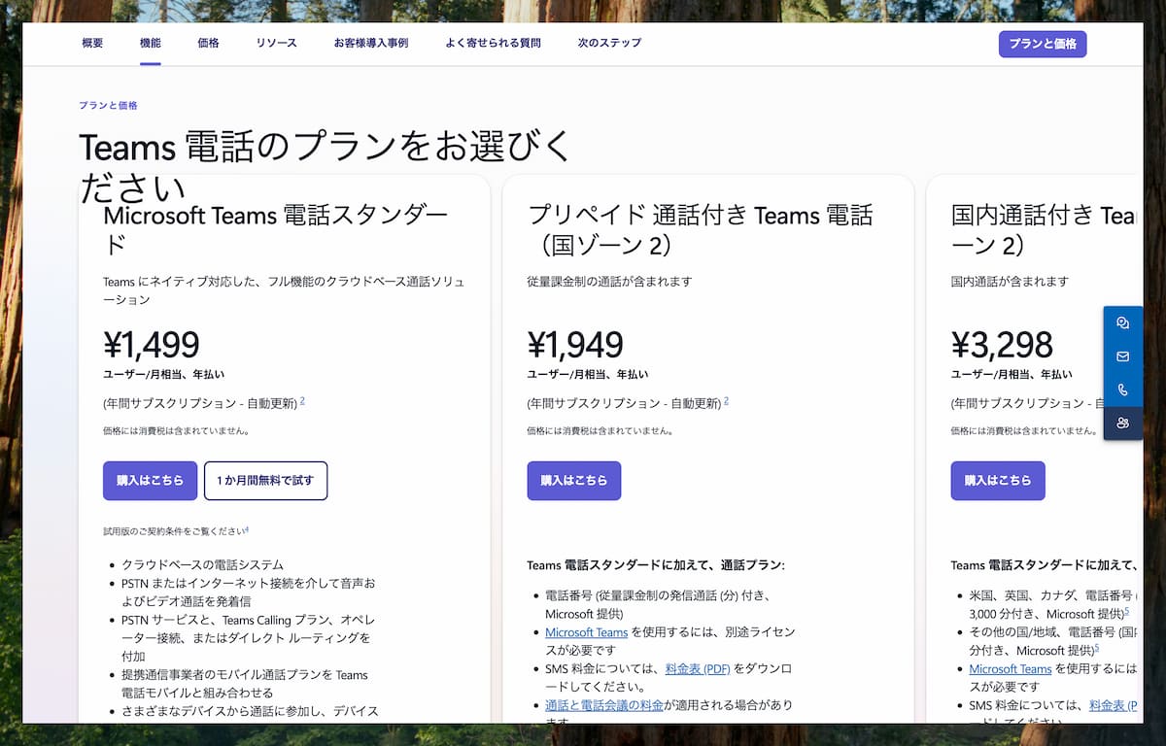Click bullet starting PSTN サービスと、Teams Calling
Viewport: 1166px width, 746px height.
click(x=248, y=638)
